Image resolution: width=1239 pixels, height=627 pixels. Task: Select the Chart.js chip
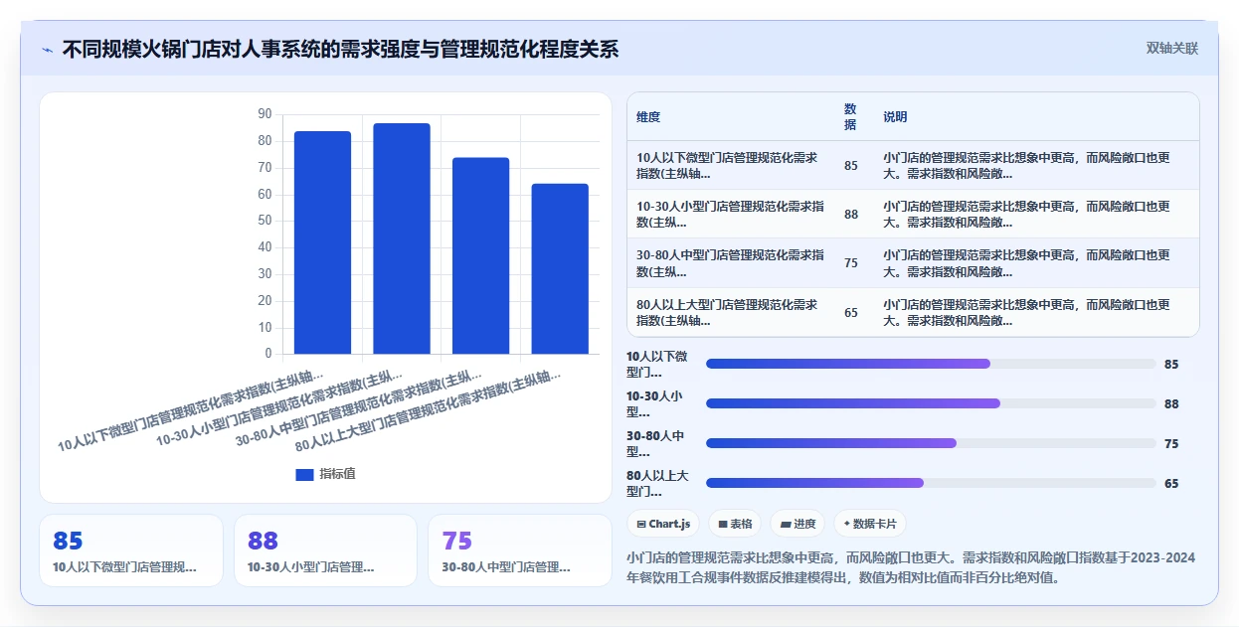663,524
